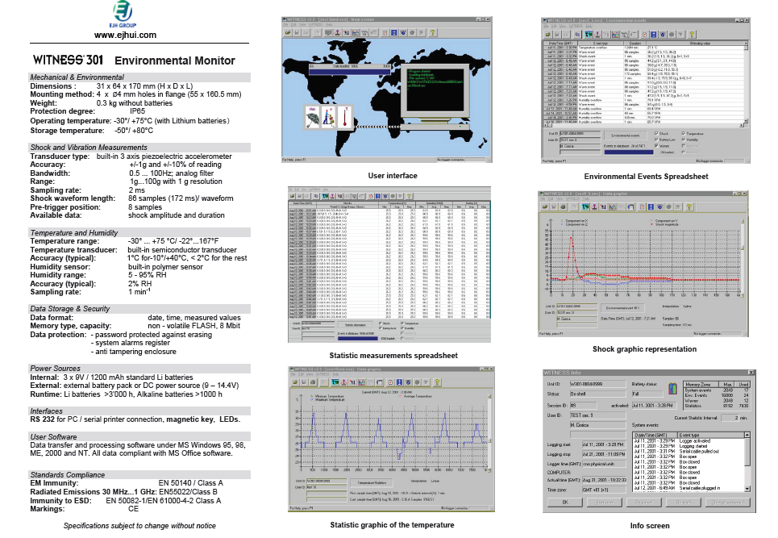Screen dimensions: 778x538
Task: Click the open-file icon in the shock graphic window toolbar
Action: click(545, 206)
